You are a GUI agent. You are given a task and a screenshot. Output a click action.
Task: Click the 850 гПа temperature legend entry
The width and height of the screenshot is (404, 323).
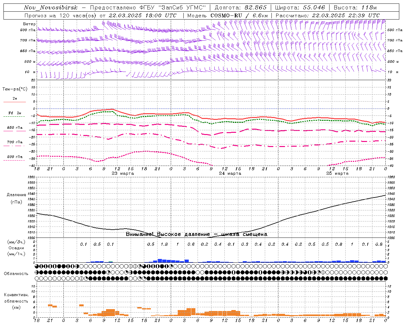click(15, 128)
